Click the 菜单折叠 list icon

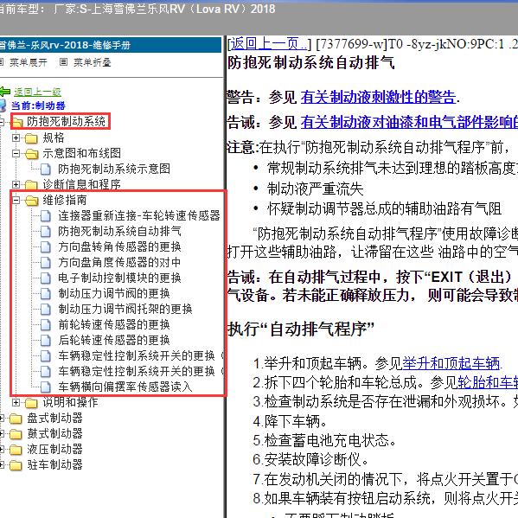[63, 61]
